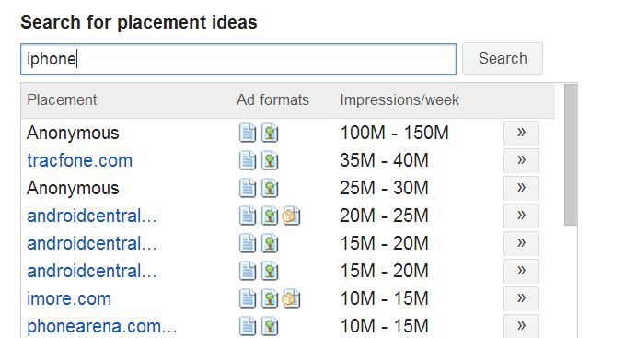Add tracfone.com using its double-arrow button

(521, 160)
